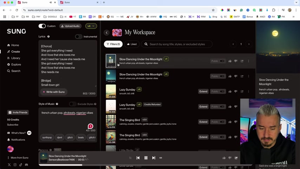Open Suno X (Twitter) page
This screenshot has height=169, width=300.
click(x=9, y=165)
